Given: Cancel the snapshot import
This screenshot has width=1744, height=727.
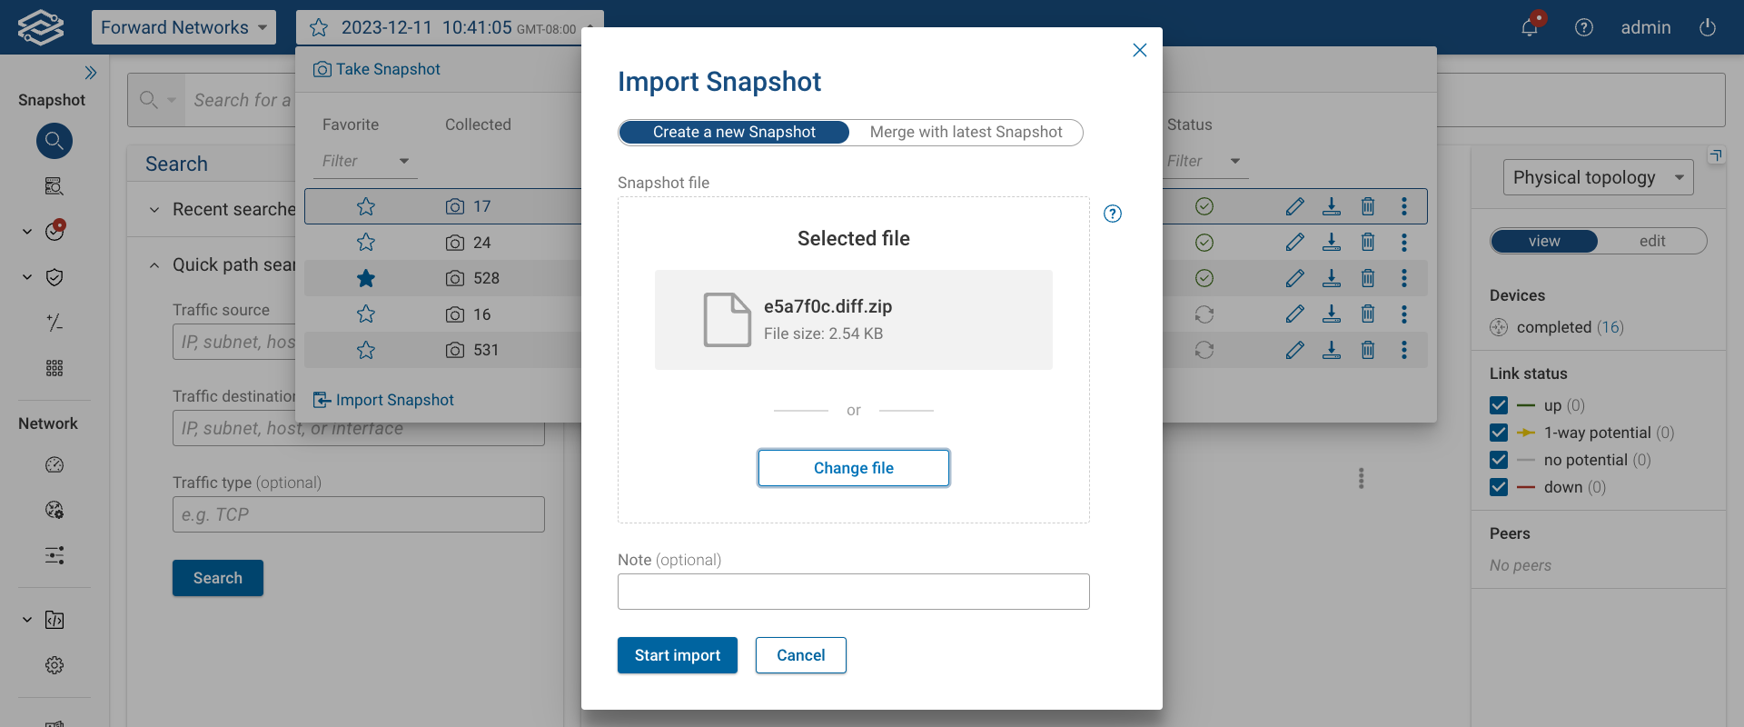Looking at the screenshot, I should (801, 655).
